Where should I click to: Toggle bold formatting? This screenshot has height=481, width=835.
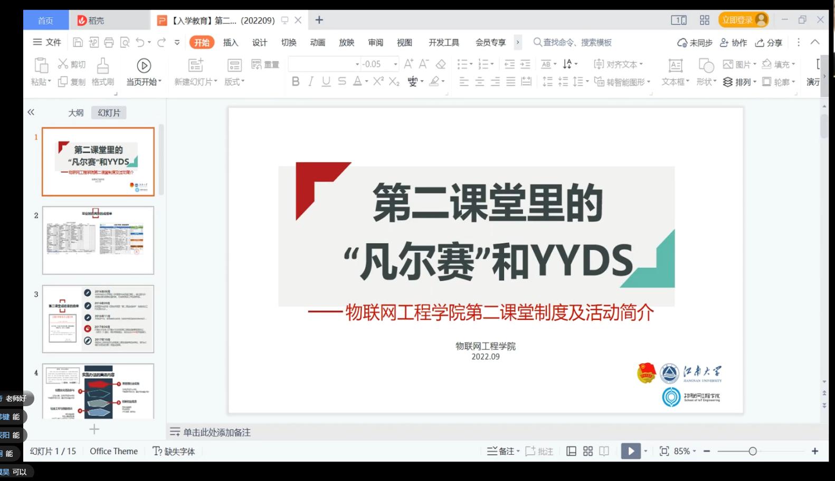pyautogui.click(x=296, y=81)
